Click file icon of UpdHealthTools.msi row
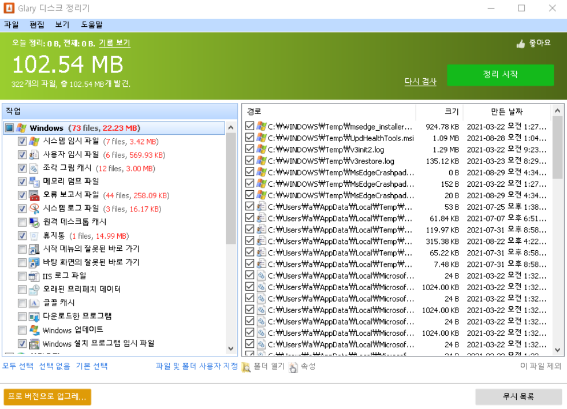This screenshot has height=409, width=567. [261, 138]
